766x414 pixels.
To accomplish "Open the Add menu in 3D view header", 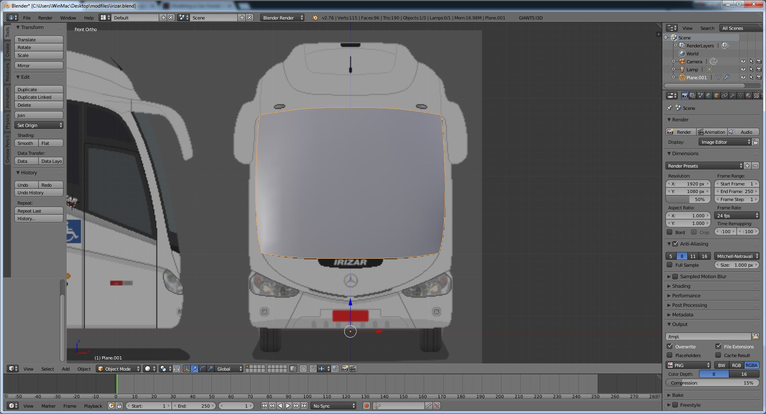I will click(65, 369).
